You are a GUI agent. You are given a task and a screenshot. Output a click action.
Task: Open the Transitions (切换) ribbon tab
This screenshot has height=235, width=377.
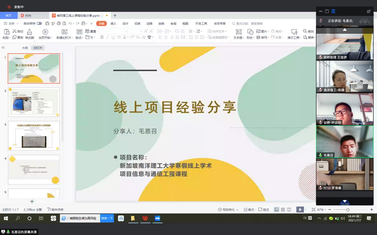(x=137, y=24)
